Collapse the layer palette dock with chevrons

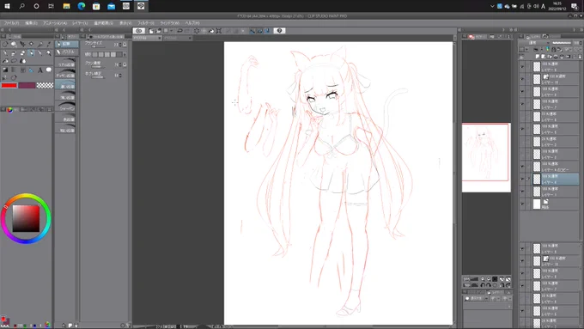[581, 30]
